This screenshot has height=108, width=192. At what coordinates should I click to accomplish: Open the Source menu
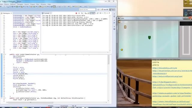(x=7, y=4)
